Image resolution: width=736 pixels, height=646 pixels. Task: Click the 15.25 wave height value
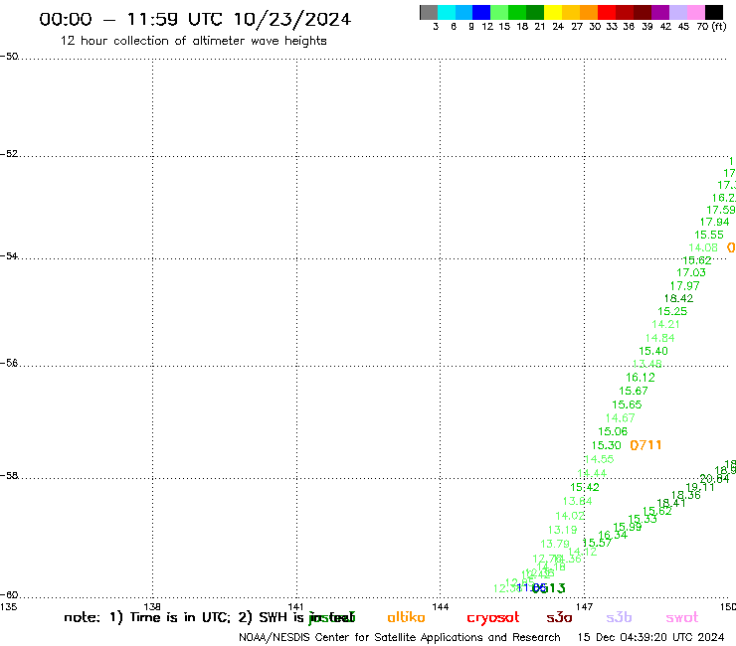coord(672,311)
